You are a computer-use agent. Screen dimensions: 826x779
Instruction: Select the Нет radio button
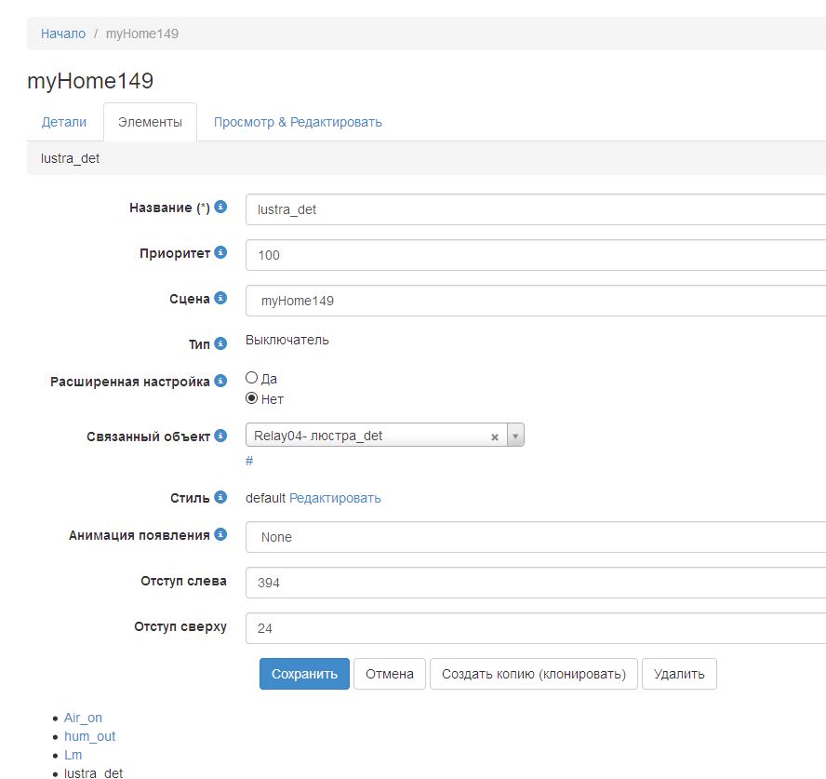point(251,398)
